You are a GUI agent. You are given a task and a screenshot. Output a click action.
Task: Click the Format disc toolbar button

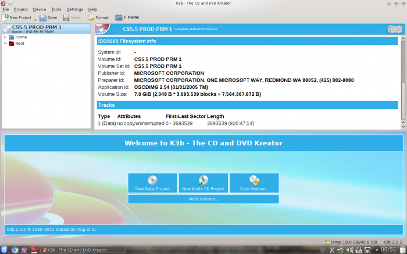(x=98, y=17)
